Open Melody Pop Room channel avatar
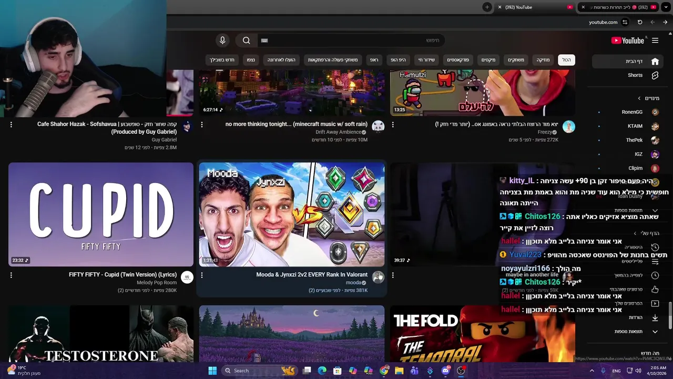Image resolution: width=673 pixels, height=379 pixels. [x=187, y=277]
